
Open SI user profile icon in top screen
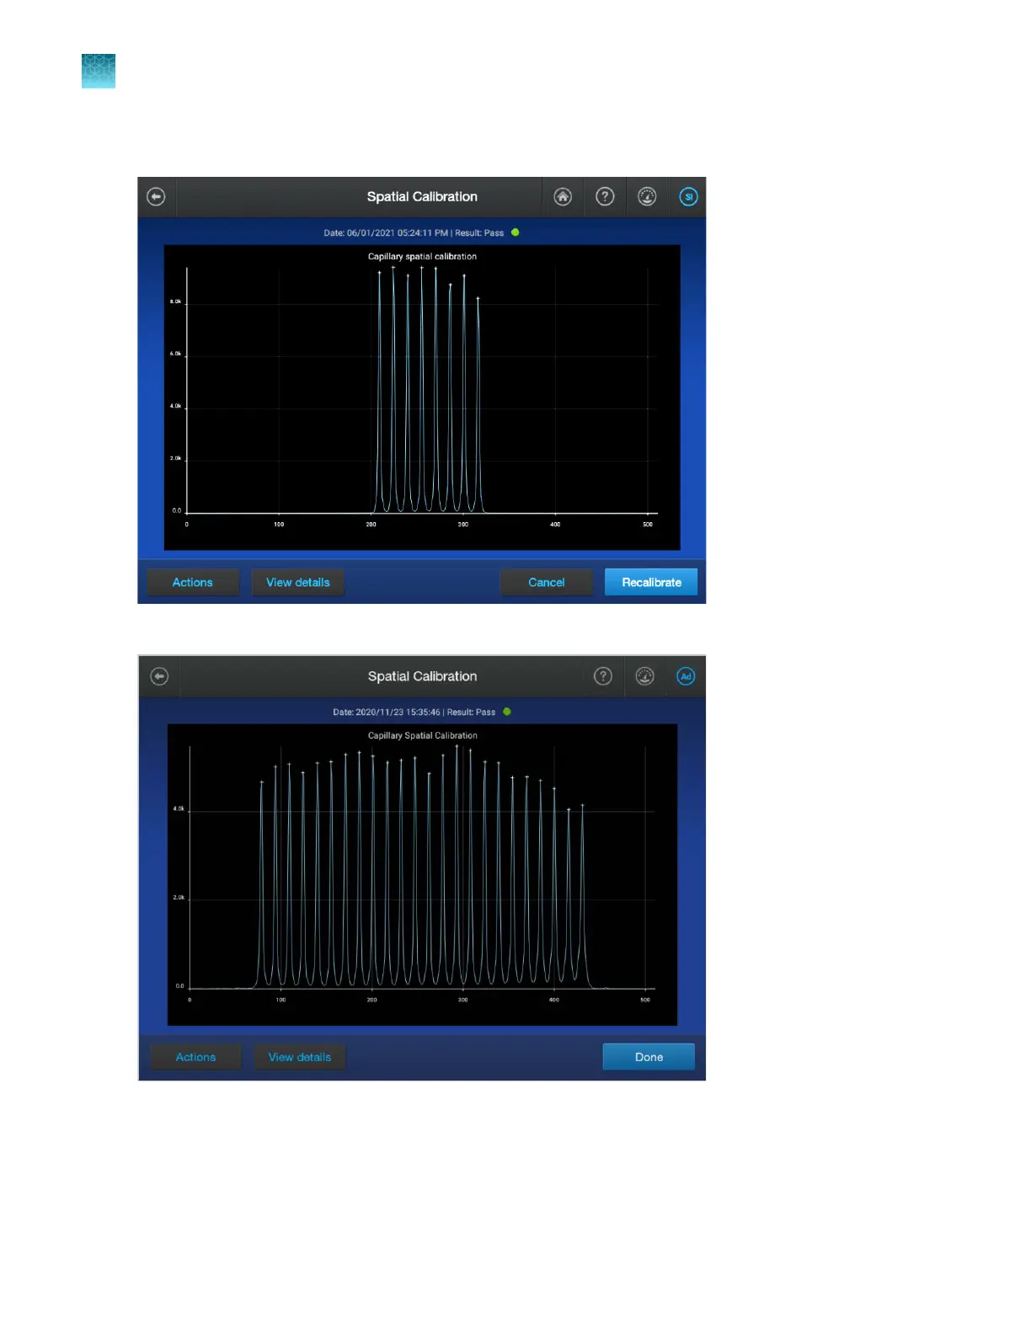[x=688, y=196]
